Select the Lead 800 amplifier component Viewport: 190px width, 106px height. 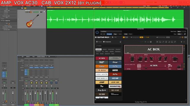(115, 82)
